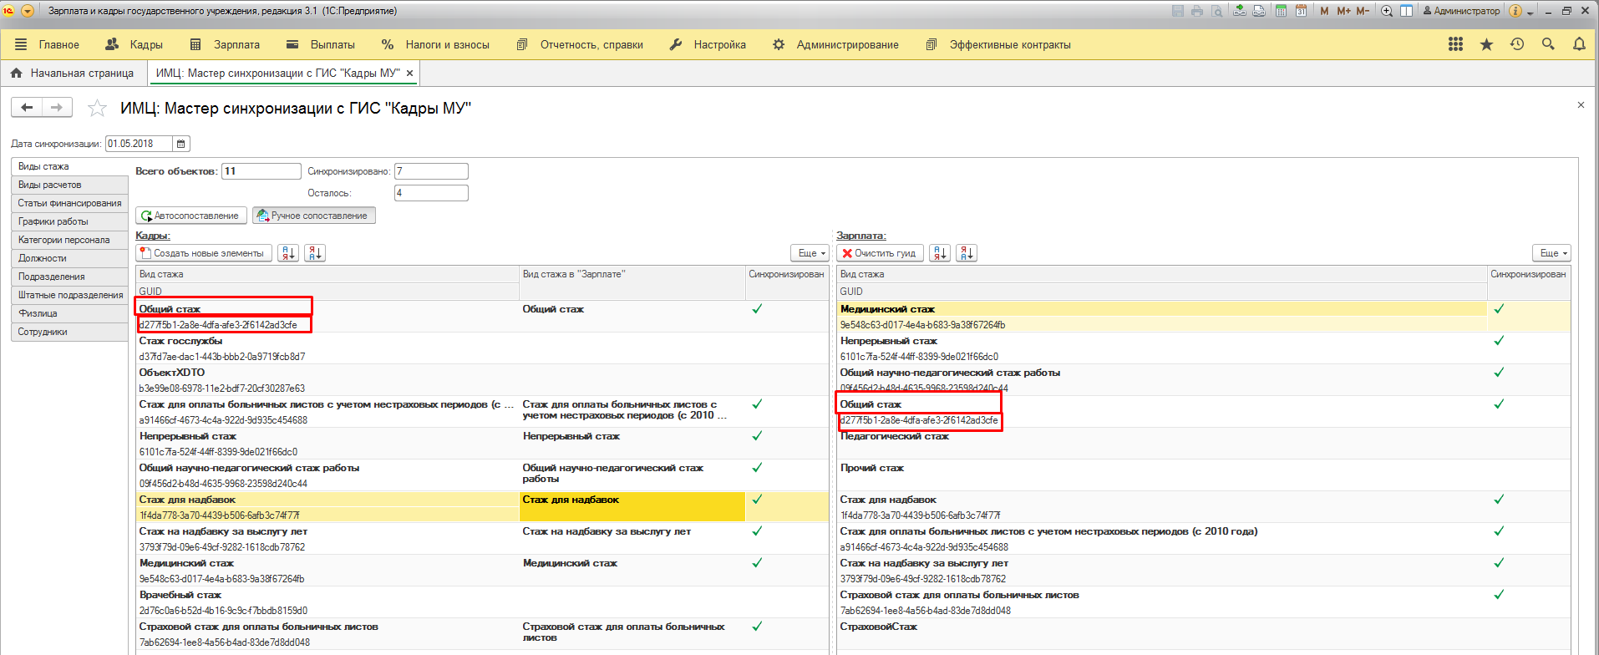
Task: Open the history clock icon
Action: [1517, 44]
